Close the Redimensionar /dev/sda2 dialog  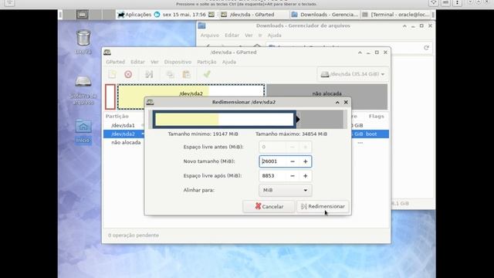coord(346,102)
